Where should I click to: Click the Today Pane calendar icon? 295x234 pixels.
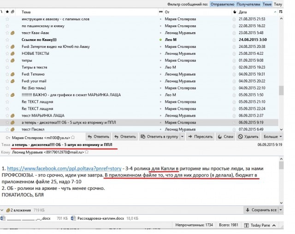pos(247,225)
